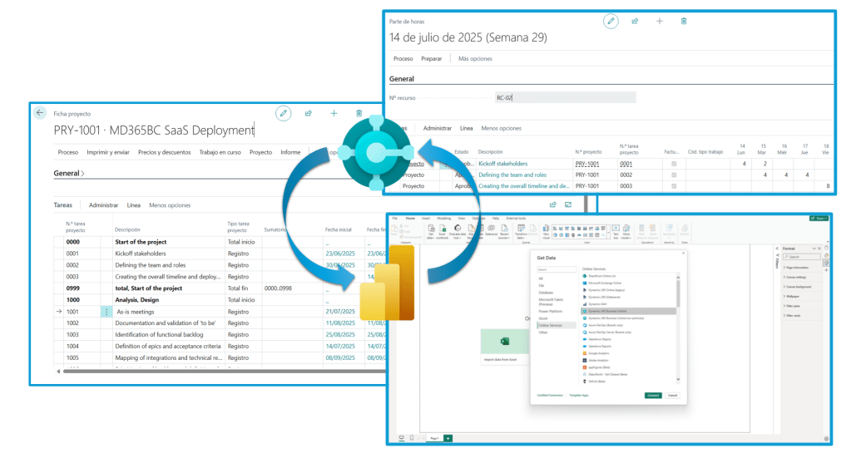Click the expand-grid icon above the Tareas grid
This screenshot has height=458, width=851.
568,204
